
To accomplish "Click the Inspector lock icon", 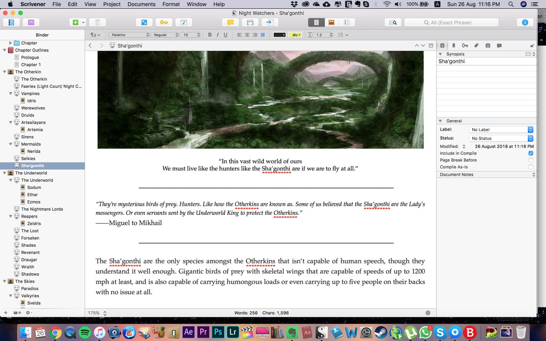I will (532, 46).
